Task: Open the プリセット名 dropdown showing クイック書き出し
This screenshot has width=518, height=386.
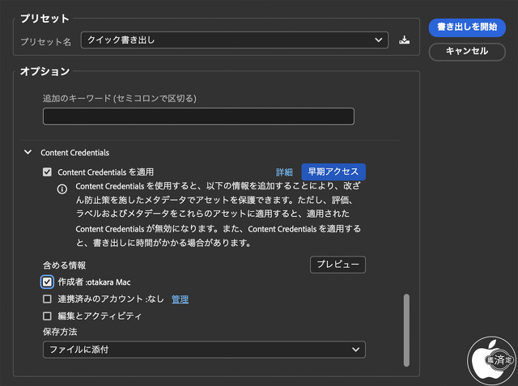Action: tap(235, 40)
